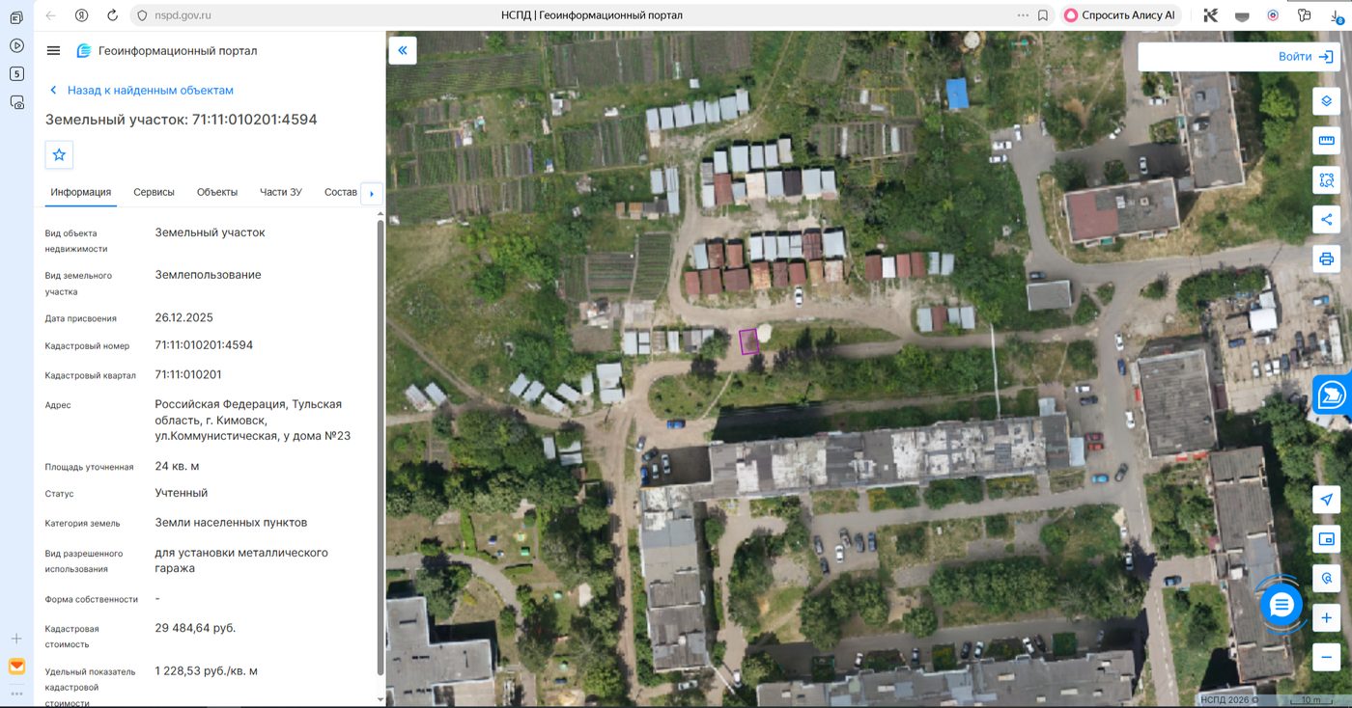Expand more tabs with right arrow
The image size is (1352, 708).
[x=371, y=193]
